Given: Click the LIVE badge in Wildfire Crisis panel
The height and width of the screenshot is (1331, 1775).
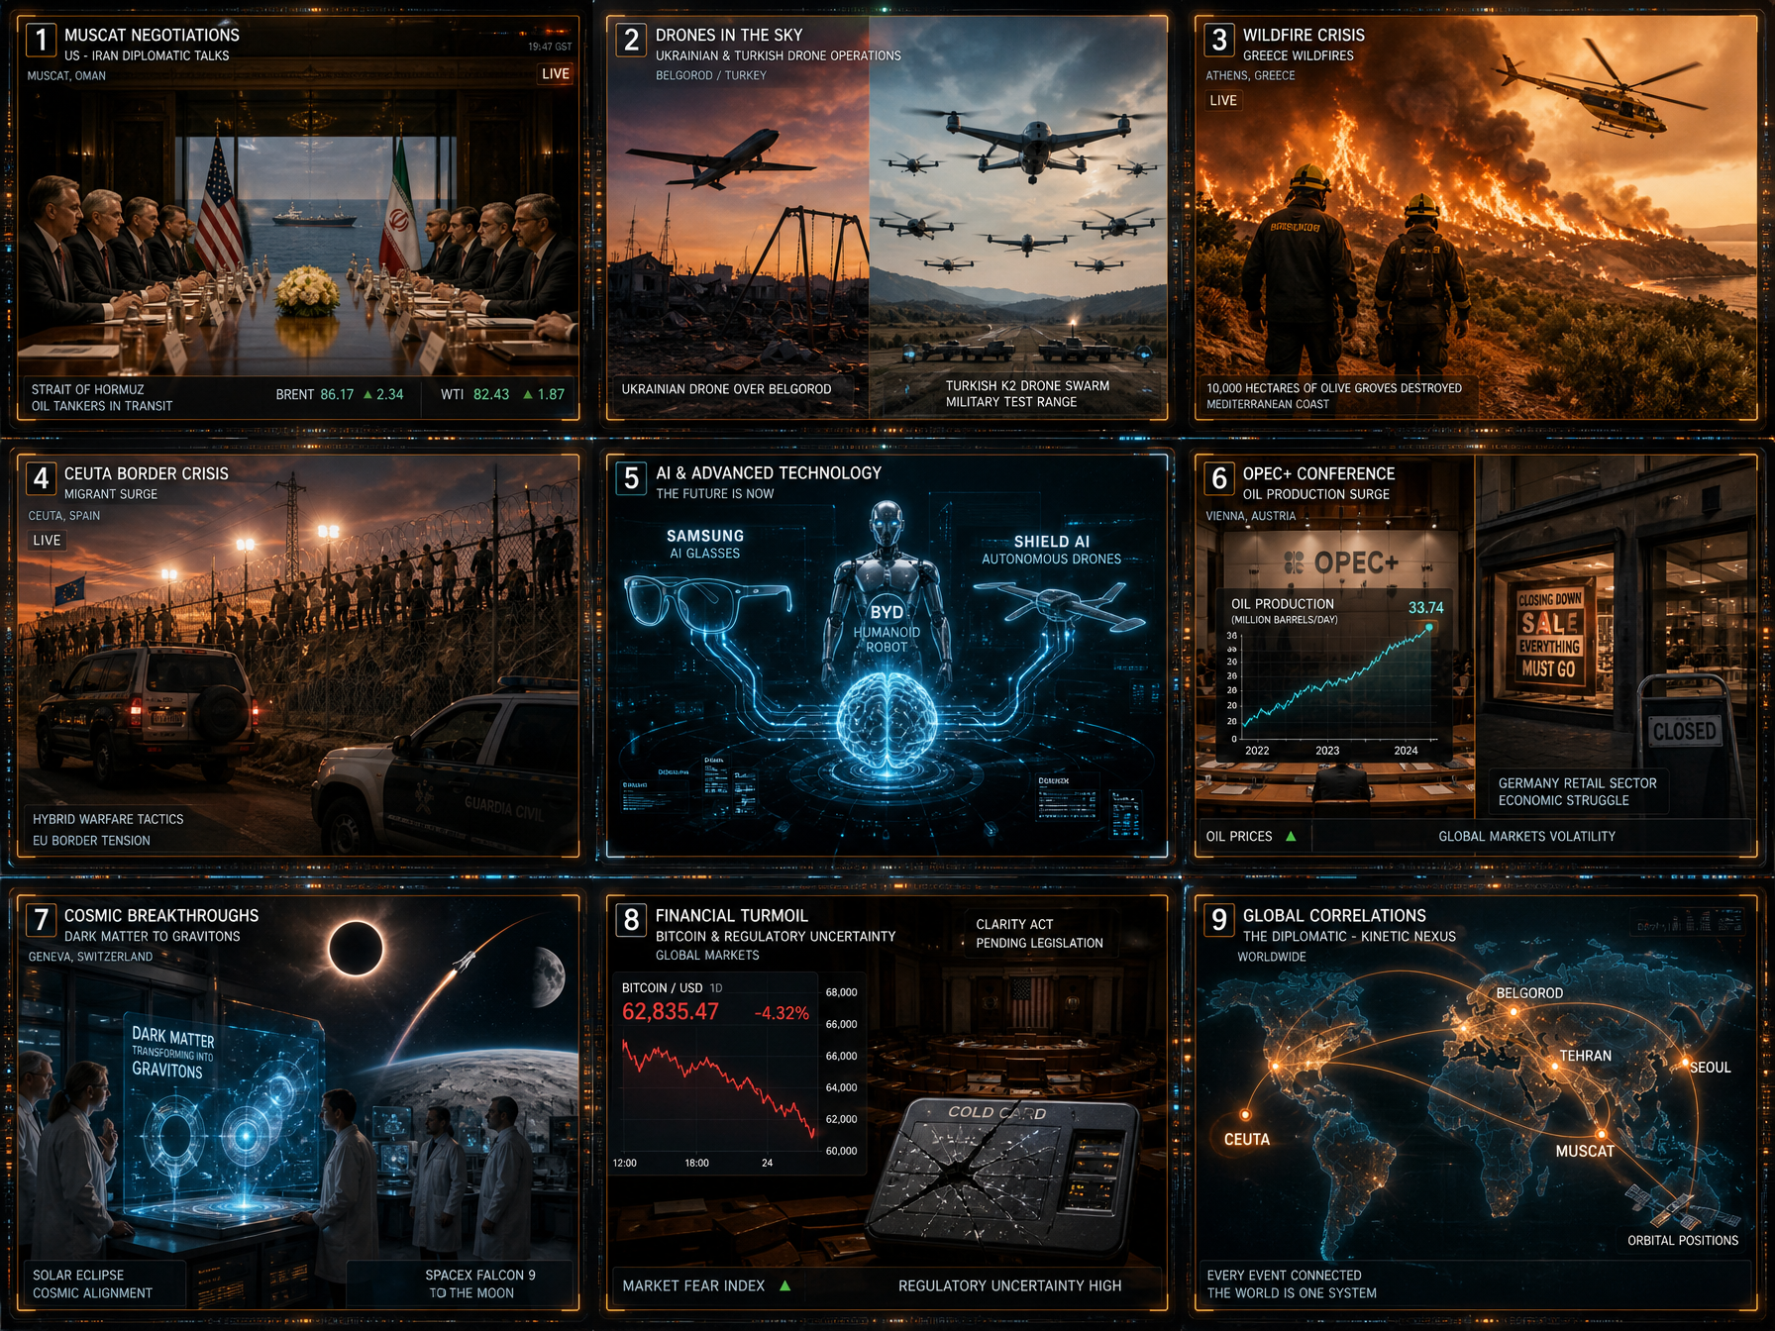Looking at the screenshot, I should (1223, 100).
